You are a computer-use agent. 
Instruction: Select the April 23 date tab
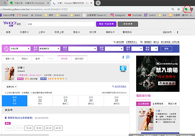pyautogui.click(x=66, y=101)
